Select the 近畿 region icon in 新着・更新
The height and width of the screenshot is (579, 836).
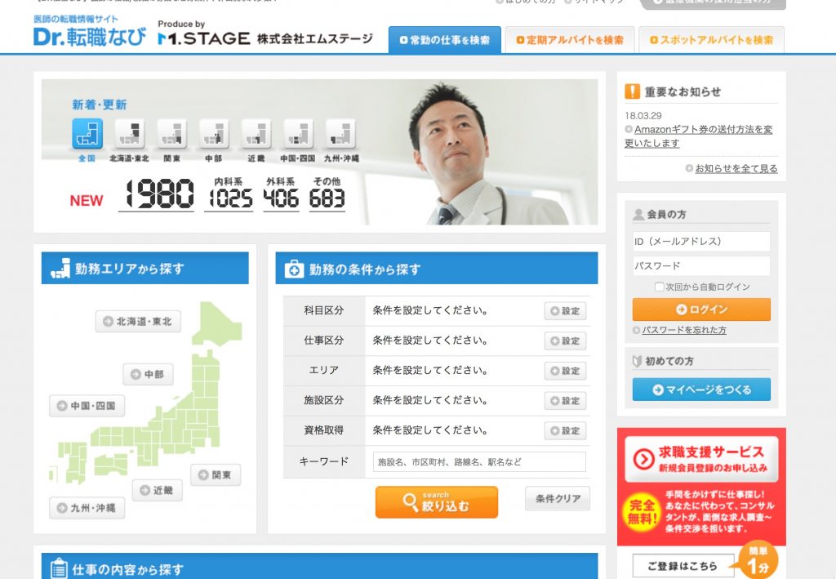[x=256, y=133]
